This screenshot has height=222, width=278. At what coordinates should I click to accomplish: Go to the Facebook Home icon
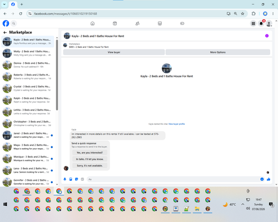92,23
